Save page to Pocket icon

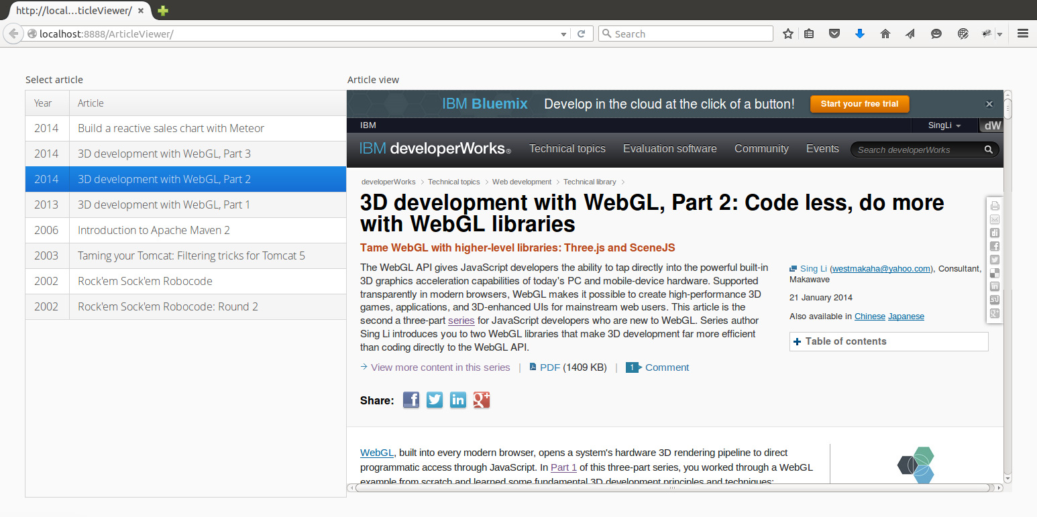tap(834, 34)
